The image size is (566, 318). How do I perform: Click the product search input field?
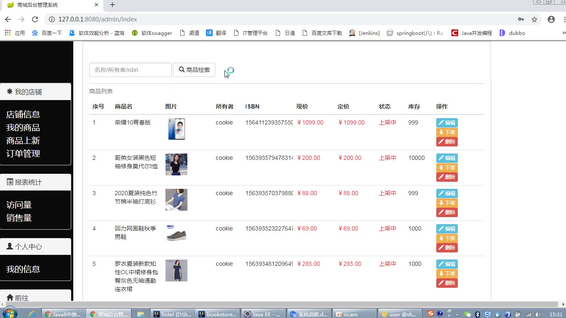(x=130, y=70)
